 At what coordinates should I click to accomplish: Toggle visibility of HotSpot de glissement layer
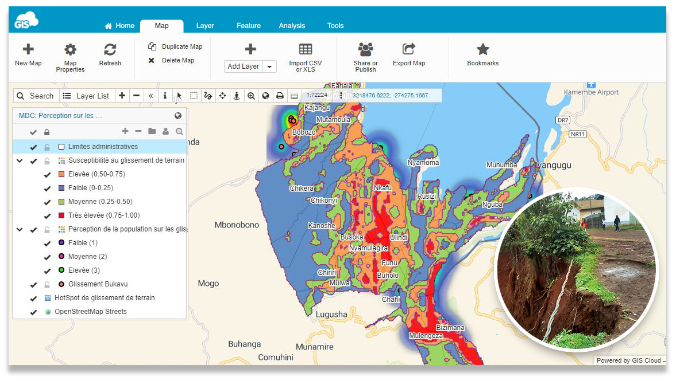tap(33, 298)
